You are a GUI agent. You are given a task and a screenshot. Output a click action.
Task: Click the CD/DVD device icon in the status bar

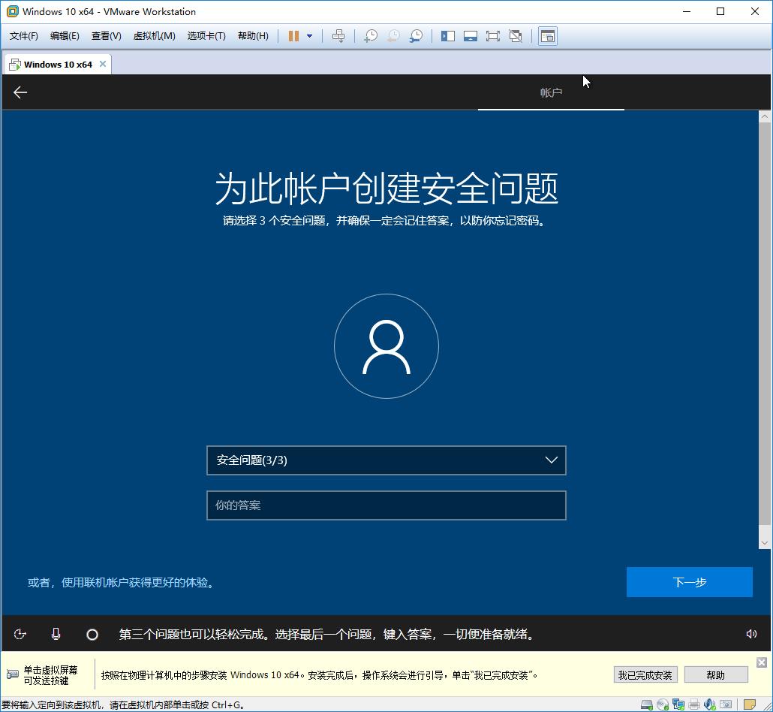coord(663,704)
